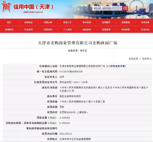The image size is (153, 142).
Task: Go to 个人信用 page
Action: pyautogui.click(x=67, y=29)
